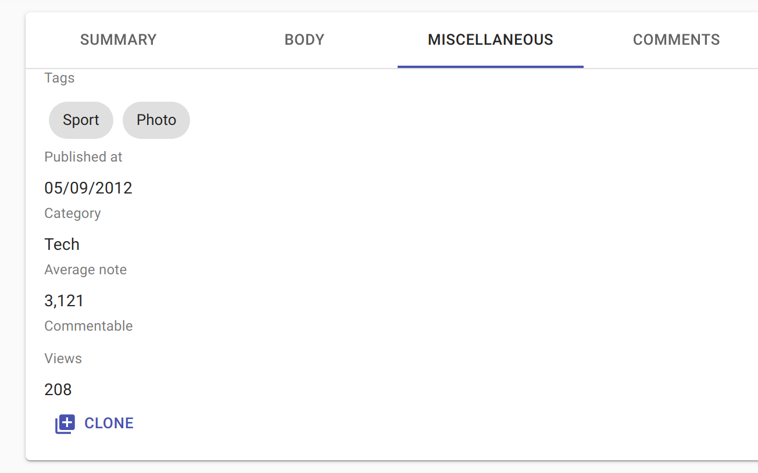This screenshot has height=473, width=758.
Task: Click the active tab underline indicator
Action: [490, 66]
